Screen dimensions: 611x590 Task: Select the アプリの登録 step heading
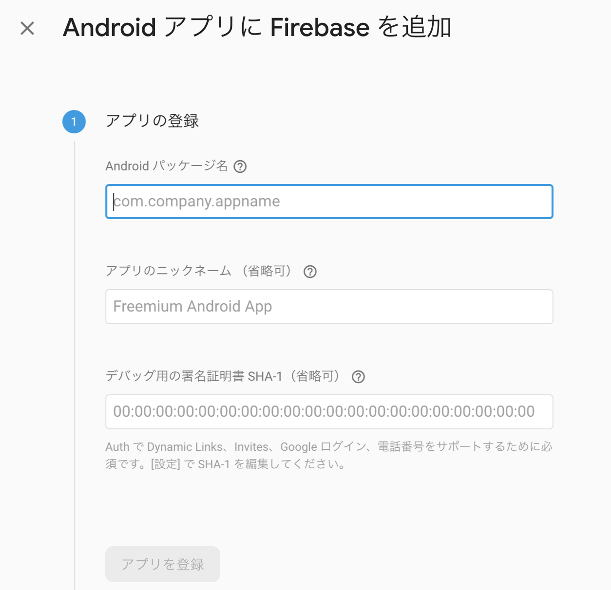pyautogui.click(x=153, y=121)
